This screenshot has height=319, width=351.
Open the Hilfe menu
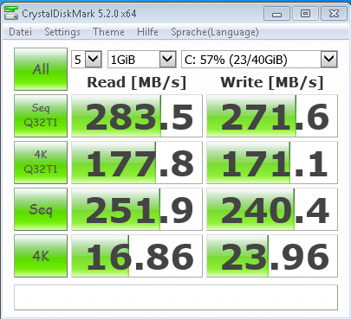click(147, 32)
